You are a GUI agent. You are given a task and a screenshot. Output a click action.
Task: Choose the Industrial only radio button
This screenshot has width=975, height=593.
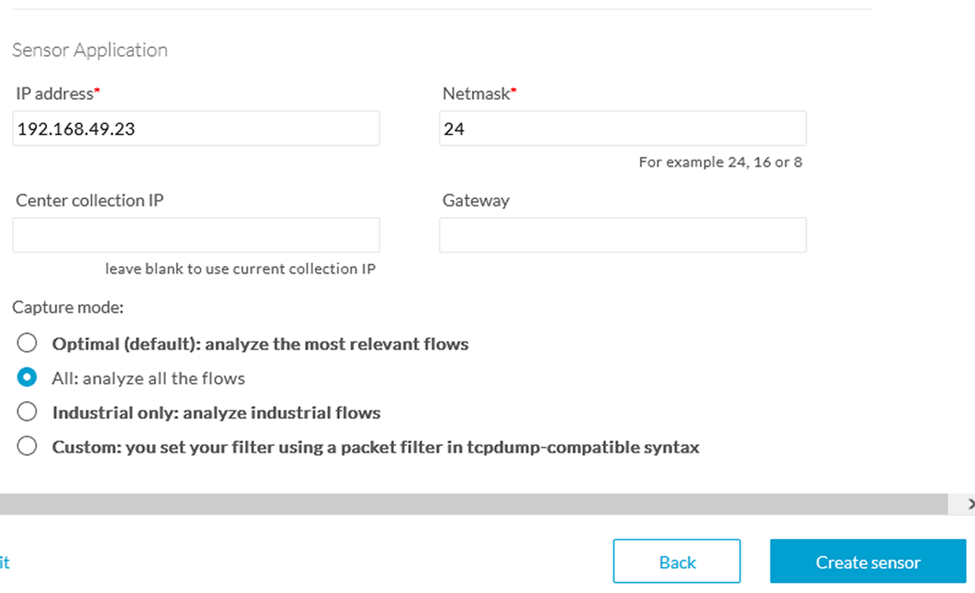pyautogui.click(x=27, y=412)
